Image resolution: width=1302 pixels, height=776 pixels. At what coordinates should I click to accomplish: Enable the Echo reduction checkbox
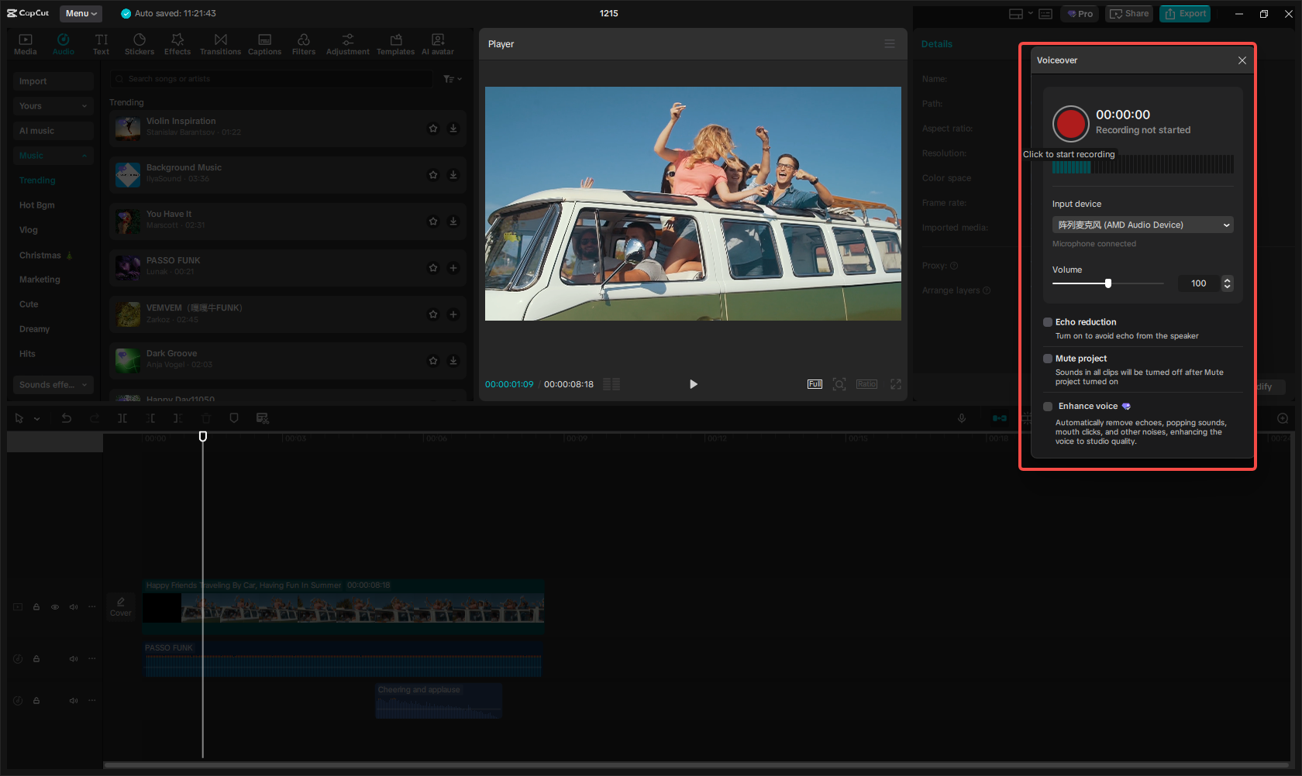[x=1048, y=322]
